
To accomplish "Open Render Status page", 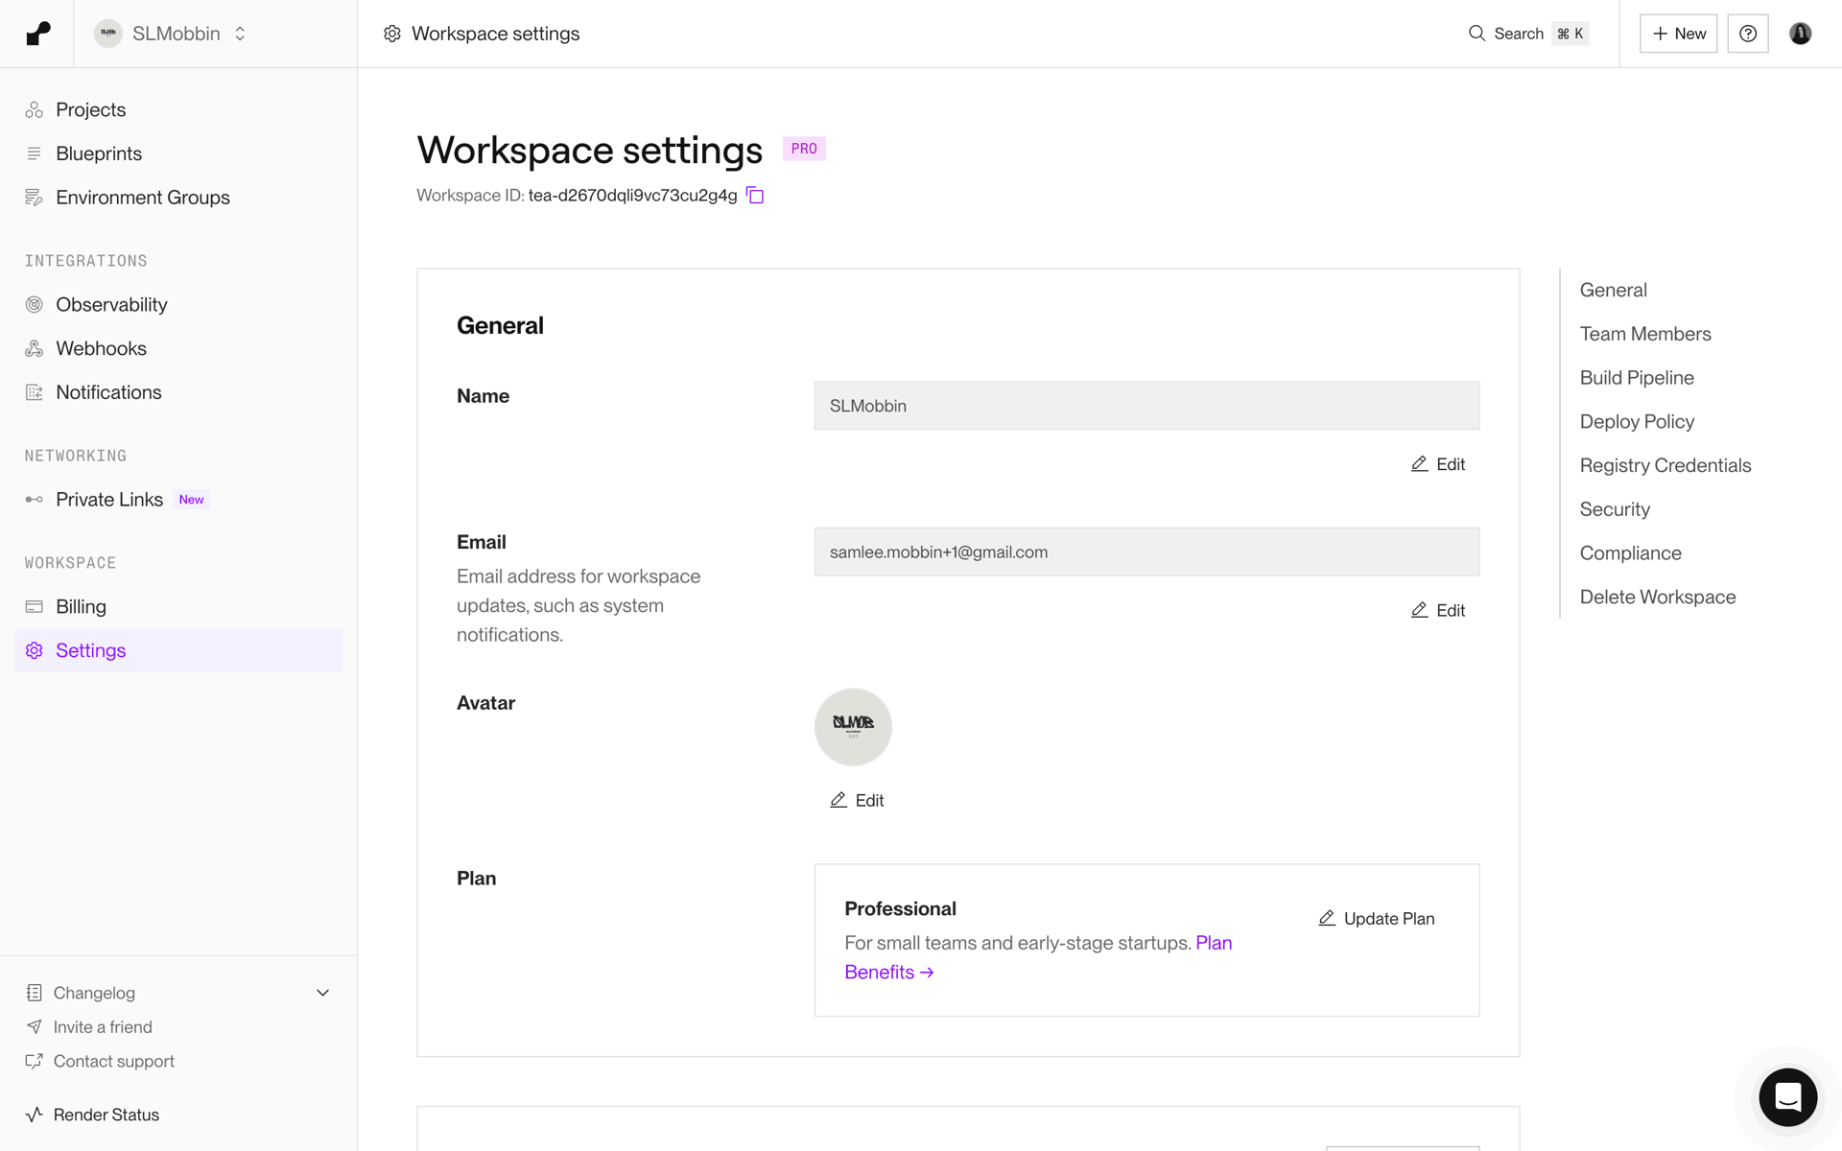I will (x=106, y=1115).
